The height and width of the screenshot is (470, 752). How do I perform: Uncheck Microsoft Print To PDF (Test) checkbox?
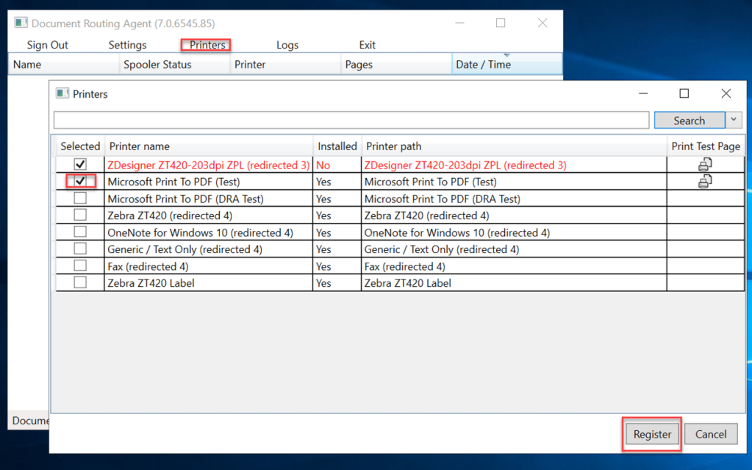click(80, 181)
